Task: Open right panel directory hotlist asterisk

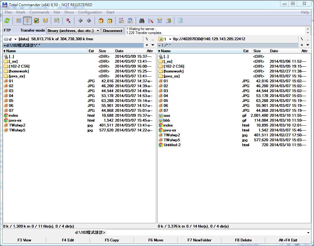Action: pyautogui.click(x=302, y=45)
